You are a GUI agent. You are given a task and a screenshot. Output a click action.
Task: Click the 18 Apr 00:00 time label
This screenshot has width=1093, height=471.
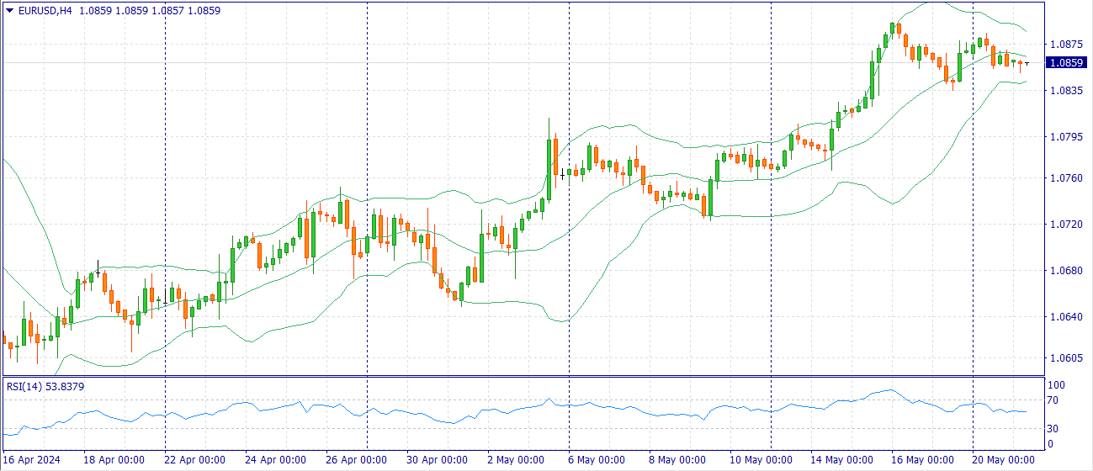[113, 460]
